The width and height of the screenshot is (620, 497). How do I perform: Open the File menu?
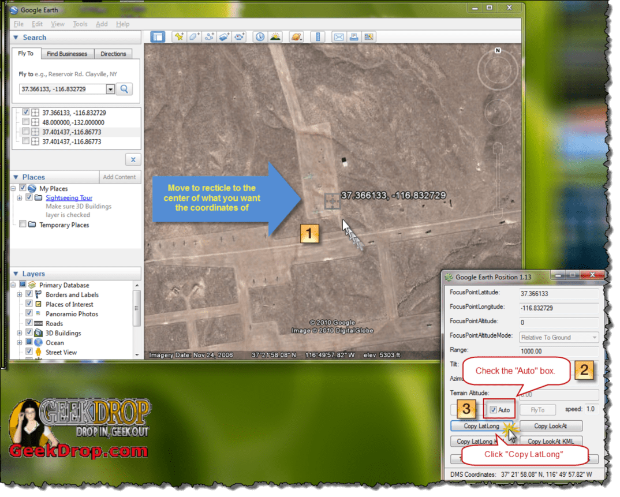18,24
